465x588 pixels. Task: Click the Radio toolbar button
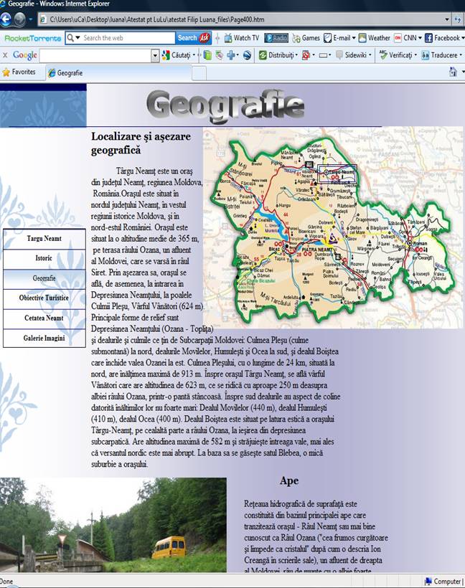[x=276, y=38]
